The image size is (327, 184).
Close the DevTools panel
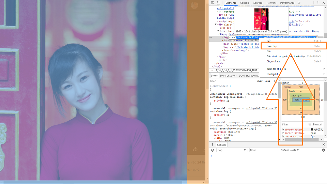(324, 3)
